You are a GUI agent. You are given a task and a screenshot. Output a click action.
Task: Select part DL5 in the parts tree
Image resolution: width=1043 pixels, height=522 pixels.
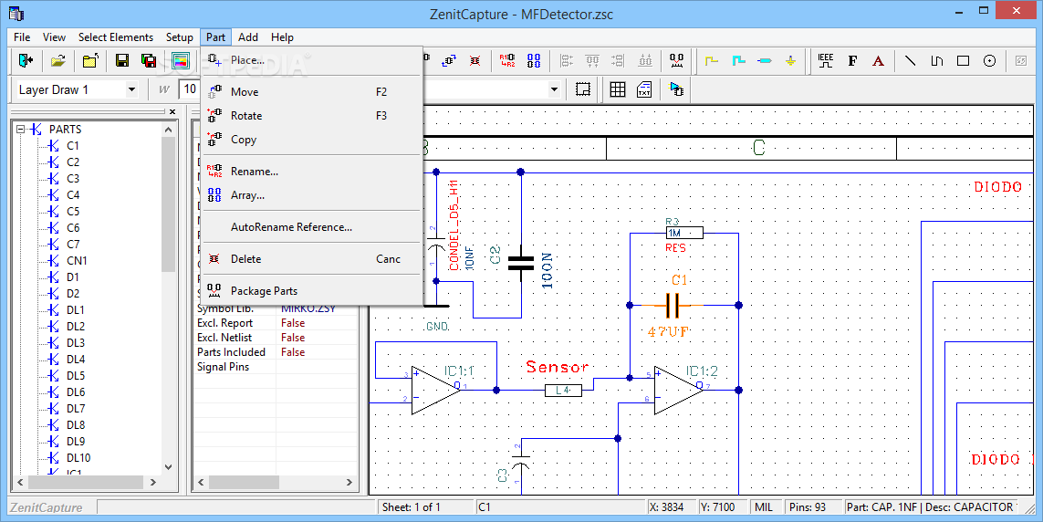(76, 376)
